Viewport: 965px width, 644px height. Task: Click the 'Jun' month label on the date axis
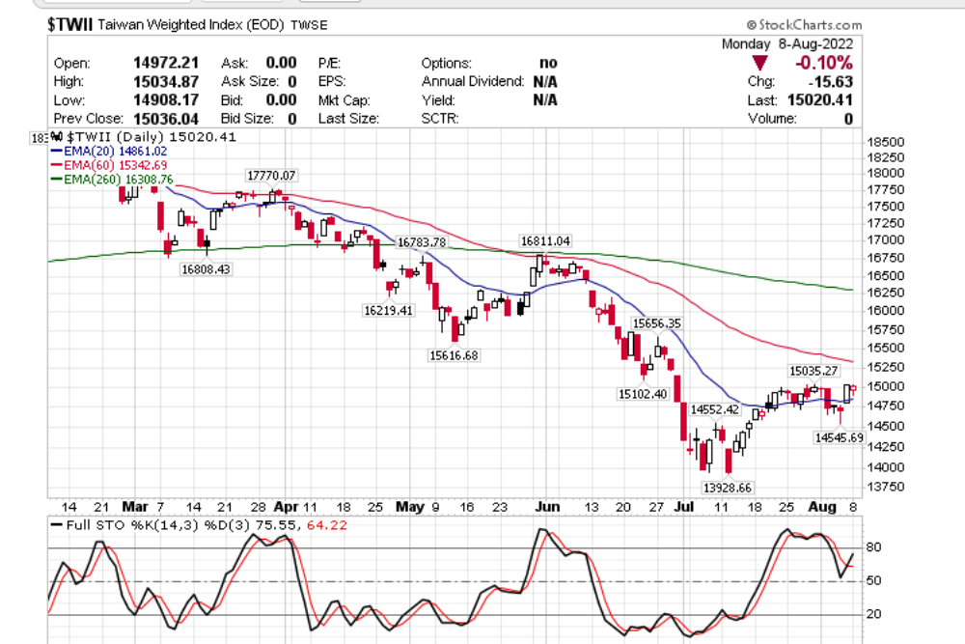(x=547, y=507)
